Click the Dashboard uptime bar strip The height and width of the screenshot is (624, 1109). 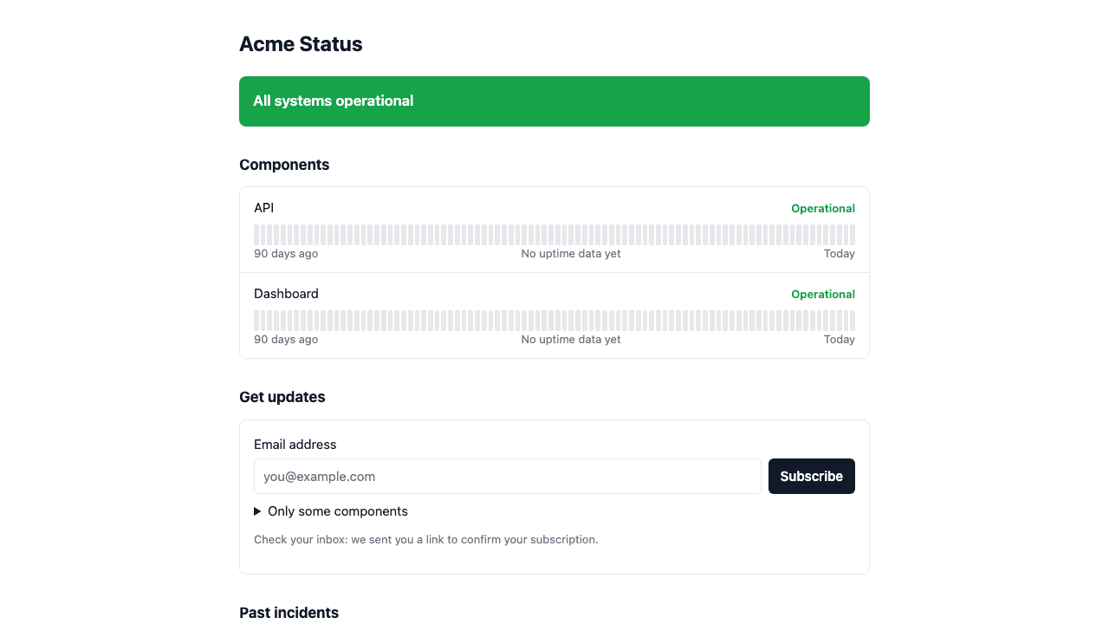[x=554, y=321]
